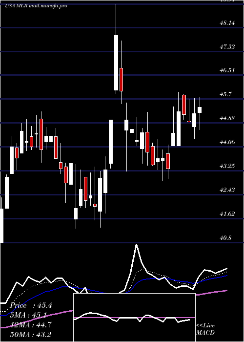Click the 47.33 price axis label

coord(227,47)
